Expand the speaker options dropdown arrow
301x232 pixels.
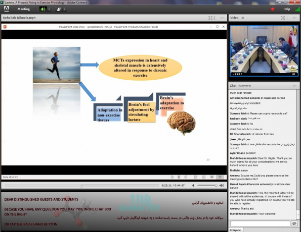49,9
